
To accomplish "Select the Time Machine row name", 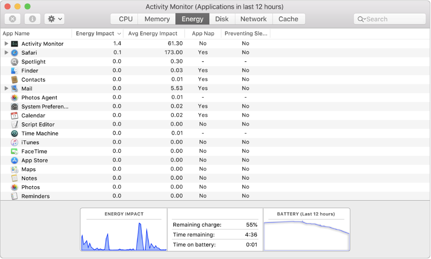I will (40, 133).
